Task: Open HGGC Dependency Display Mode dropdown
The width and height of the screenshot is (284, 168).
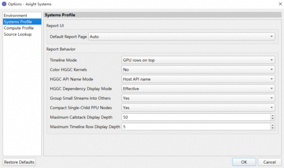Action: [198, 89]
